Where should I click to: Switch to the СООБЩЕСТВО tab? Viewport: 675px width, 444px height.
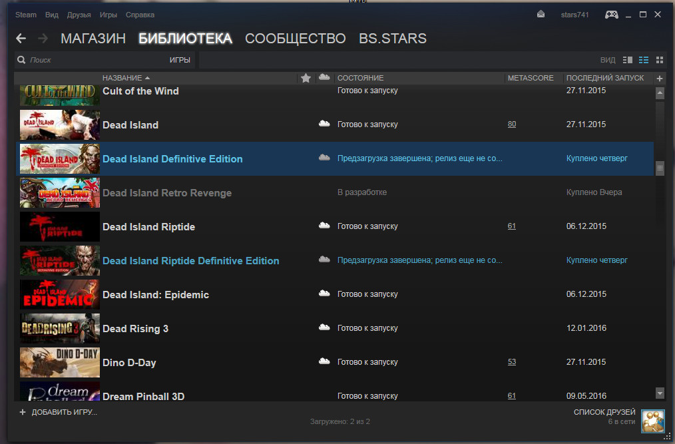point(295,39)
